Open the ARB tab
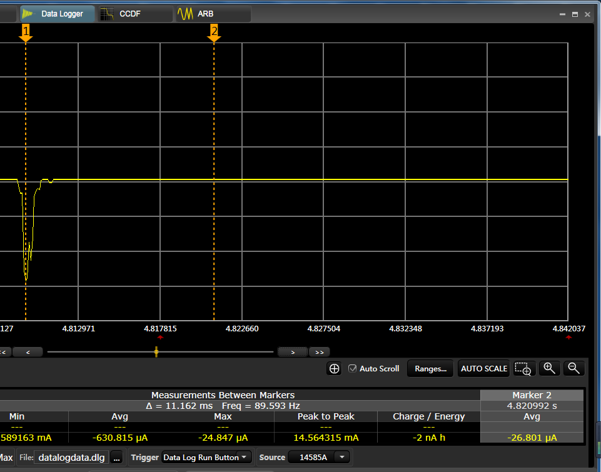601x472 pixels. (x=213, y=14)
